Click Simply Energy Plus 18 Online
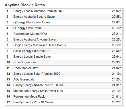126x109 pixels. (64, 102)
